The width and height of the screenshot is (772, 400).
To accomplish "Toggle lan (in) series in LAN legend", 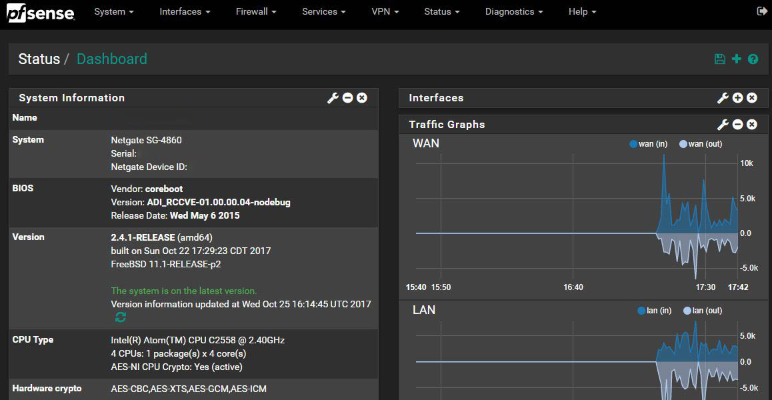I will point(654,311).
